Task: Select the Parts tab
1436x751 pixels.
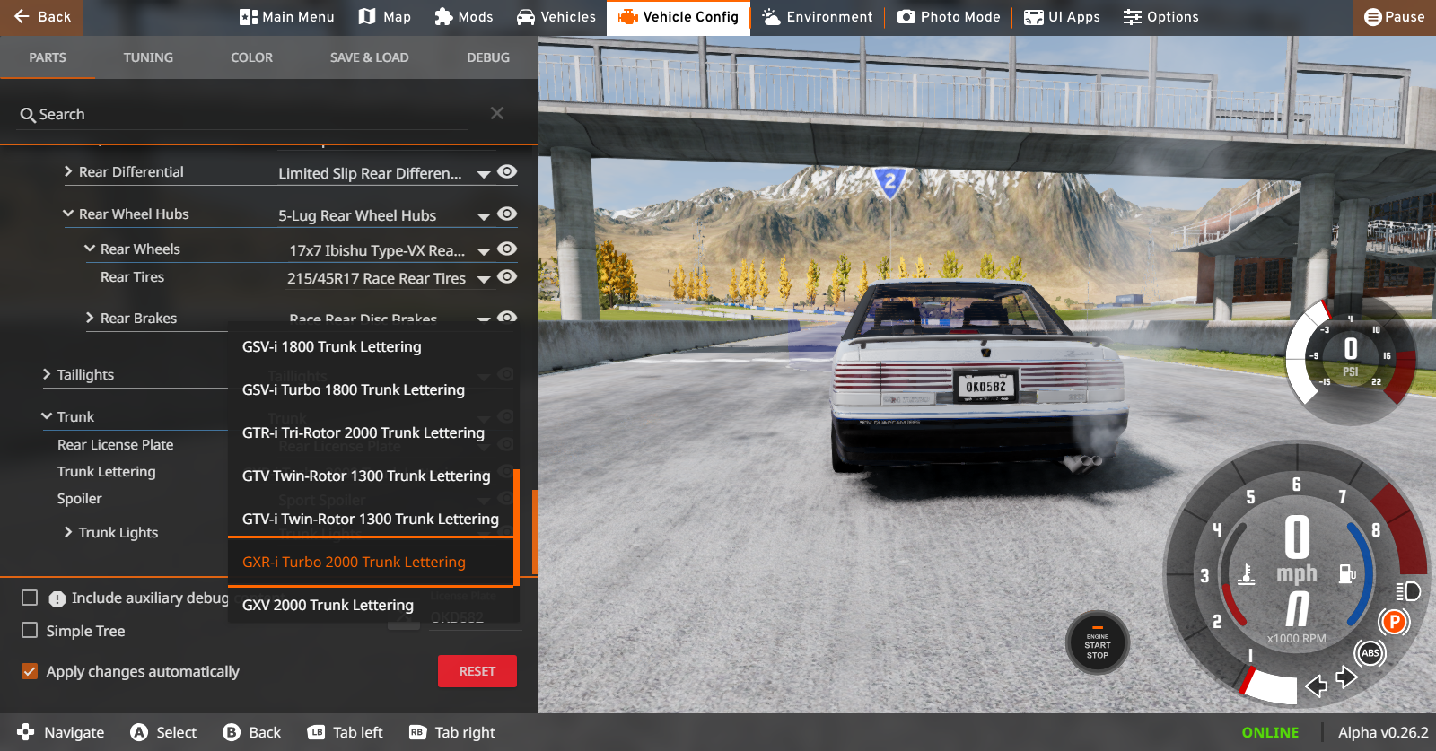Action: (x=48, y=57)
